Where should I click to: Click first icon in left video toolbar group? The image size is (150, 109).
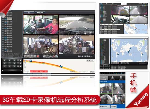[25, 56]
